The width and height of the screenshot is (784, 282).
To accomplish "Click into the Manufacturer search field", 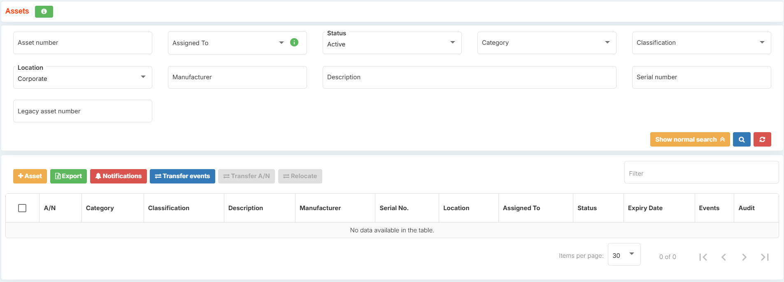I will 237,77.
